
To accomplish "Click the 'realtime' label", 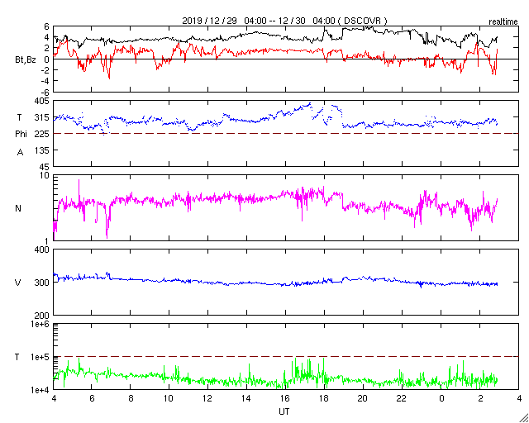I will (503, 22).
